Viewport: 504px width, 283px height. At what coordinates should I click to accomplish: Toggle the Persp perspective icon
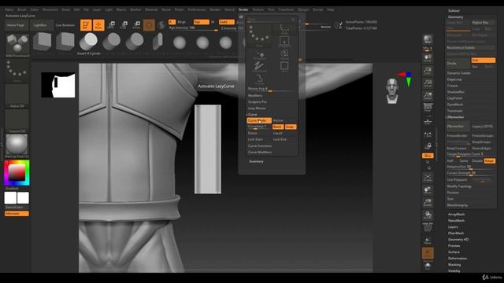click(x=428, y=108)
